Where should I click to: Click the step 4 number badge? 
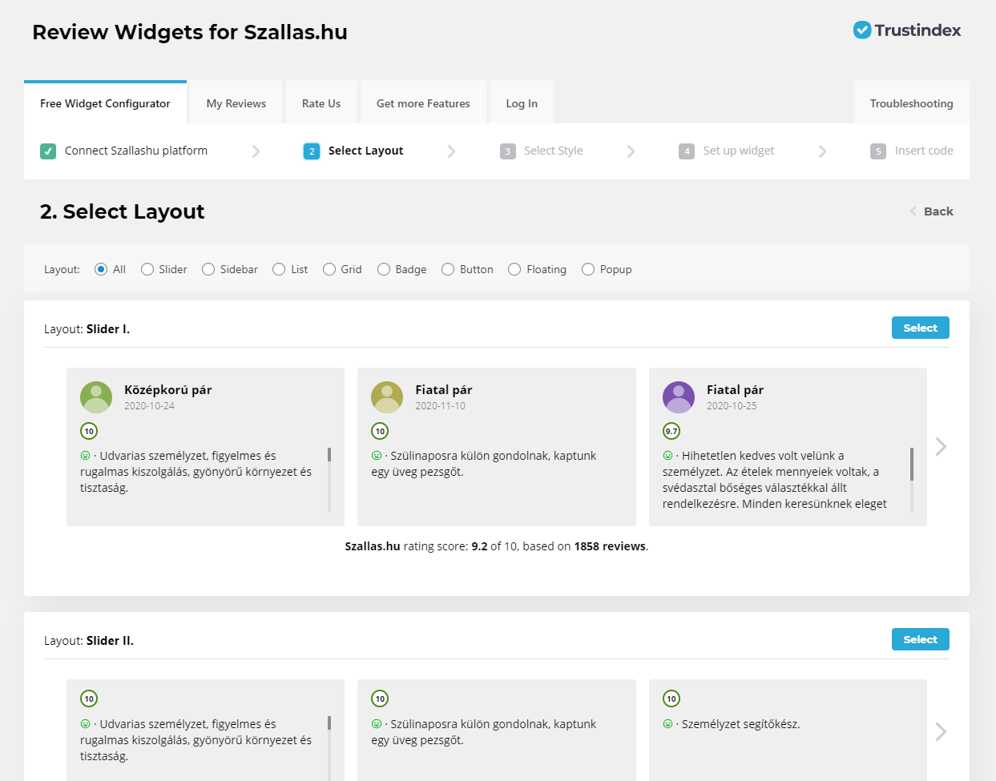pyautogui.click(x=687, y=151)
